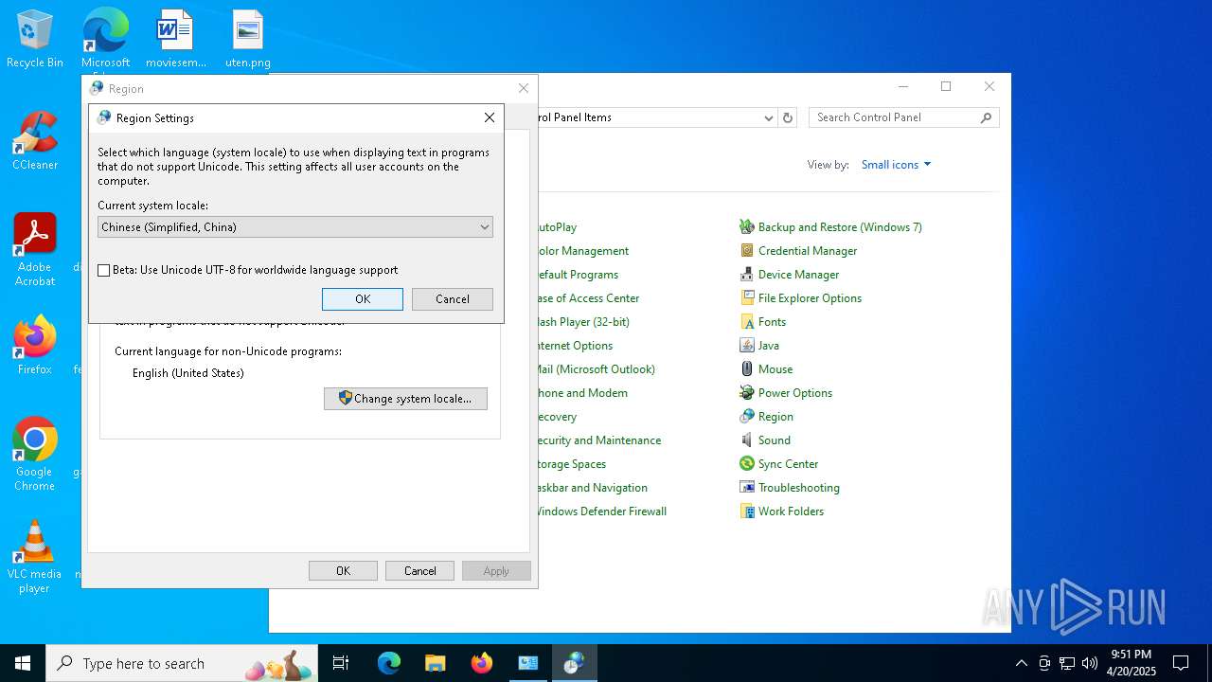Open Internet Options link
Viewport: 1212px width, 682px height.
pyautogui.click(x=575, y=346)
